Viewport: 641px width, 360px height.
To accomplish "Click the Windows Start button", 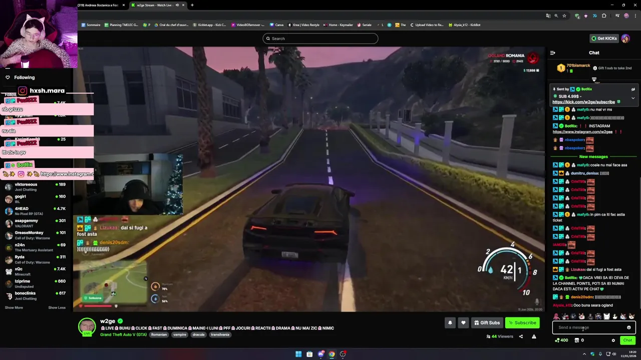I will point(298,354).
